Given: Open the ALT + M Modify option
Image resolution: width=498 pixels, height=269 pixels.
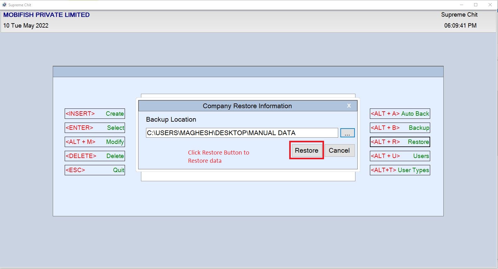Looking at the screenshot, I should point(95,142).
